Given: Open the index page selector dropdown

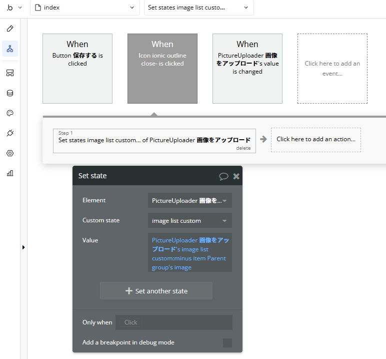Looking at the screenshot, I should click(84, 8).
